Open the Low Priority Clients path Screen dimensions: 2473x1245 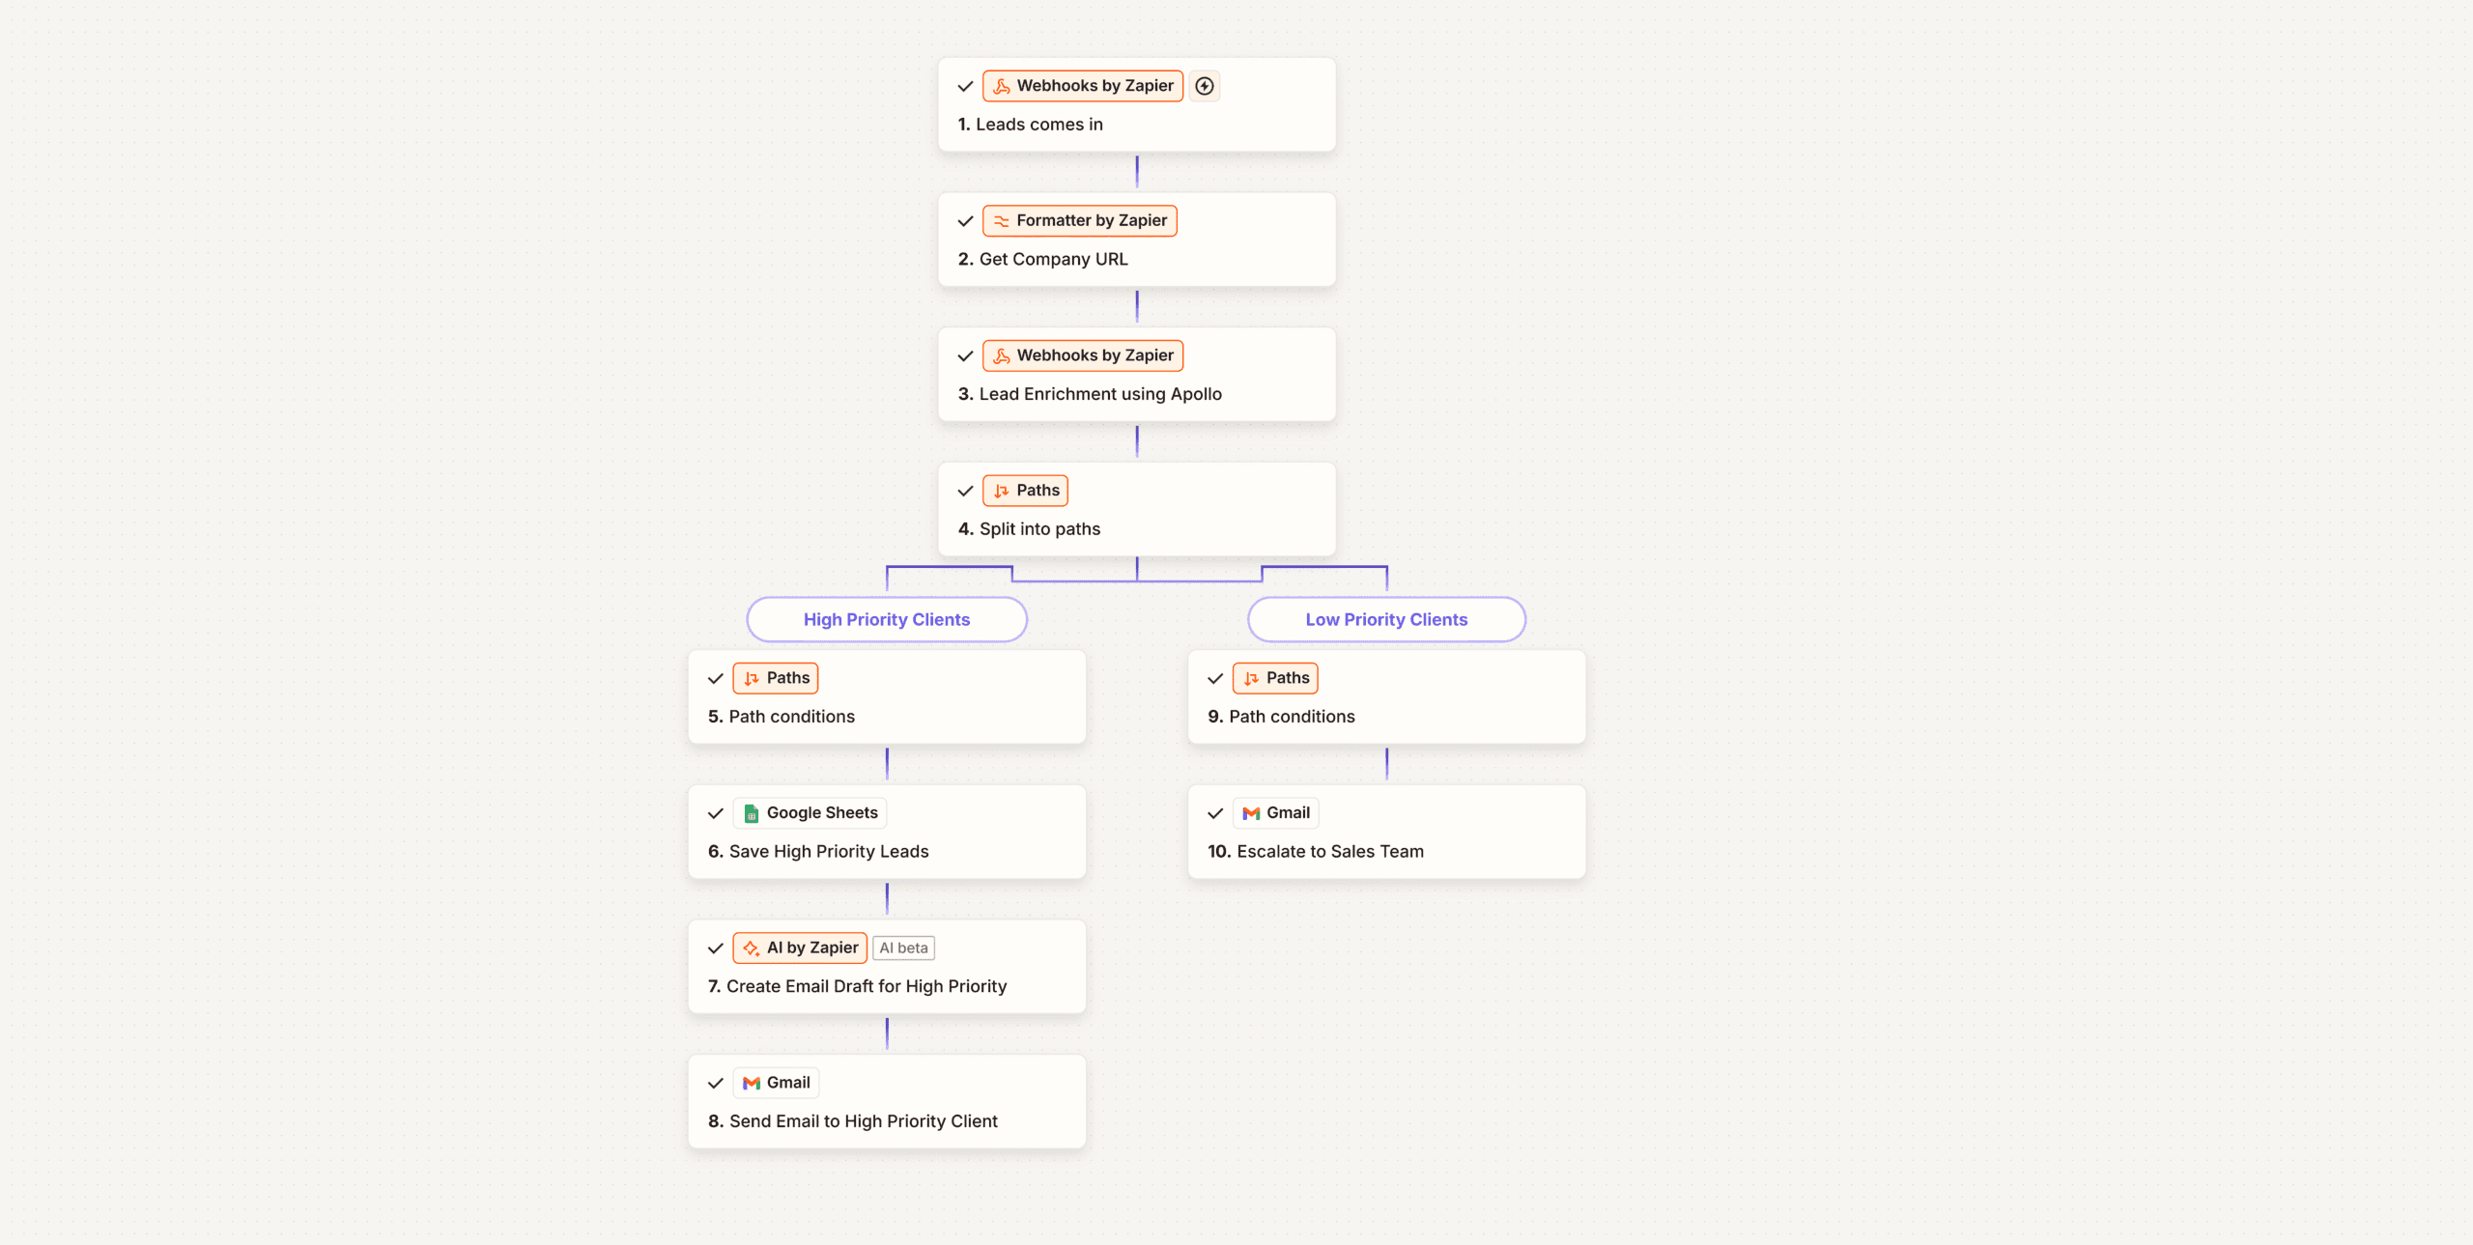pos(1385,619)
